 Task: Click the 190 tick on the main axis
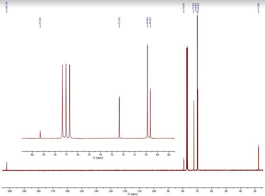point(24,191)
